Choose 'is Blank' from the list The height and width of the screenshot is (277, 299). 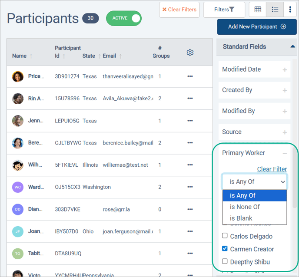tap(241, 218)
